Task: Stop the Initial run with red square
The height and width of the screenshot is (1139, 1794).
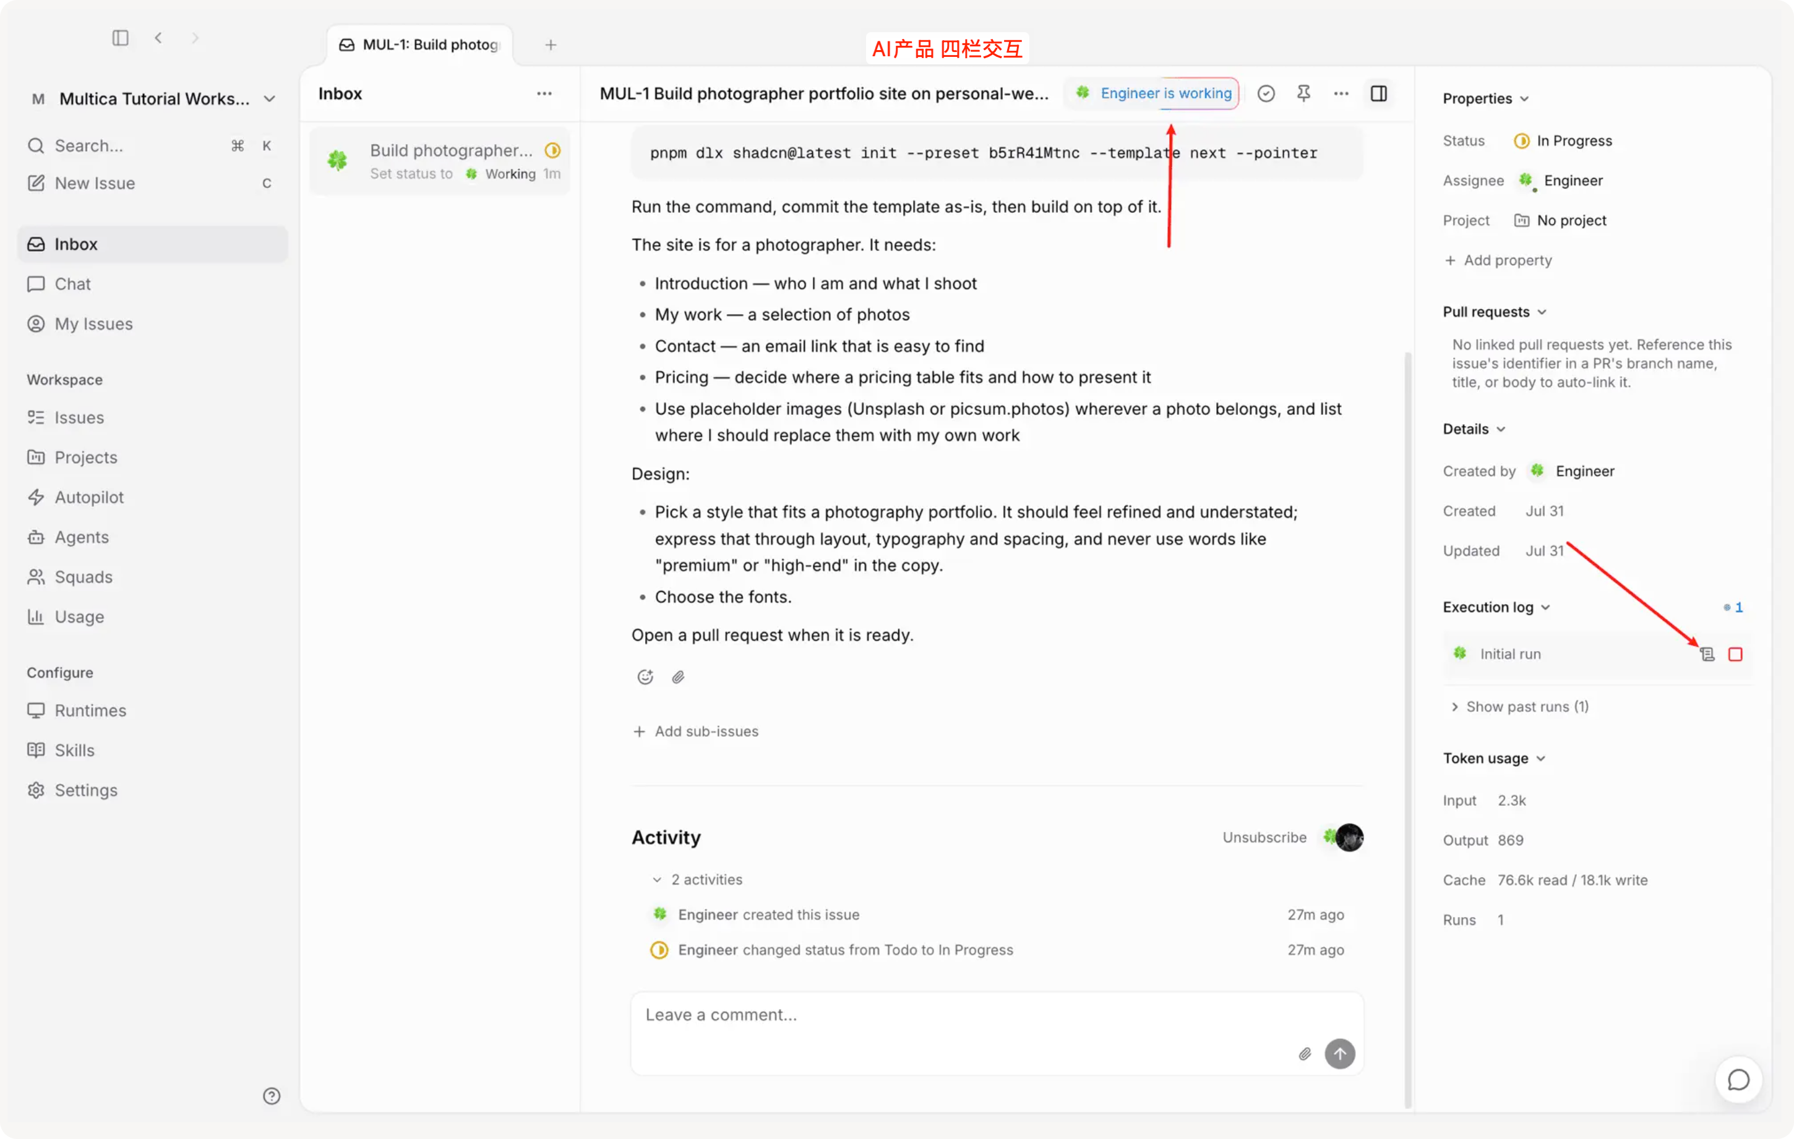Action: click(1735, 654)
